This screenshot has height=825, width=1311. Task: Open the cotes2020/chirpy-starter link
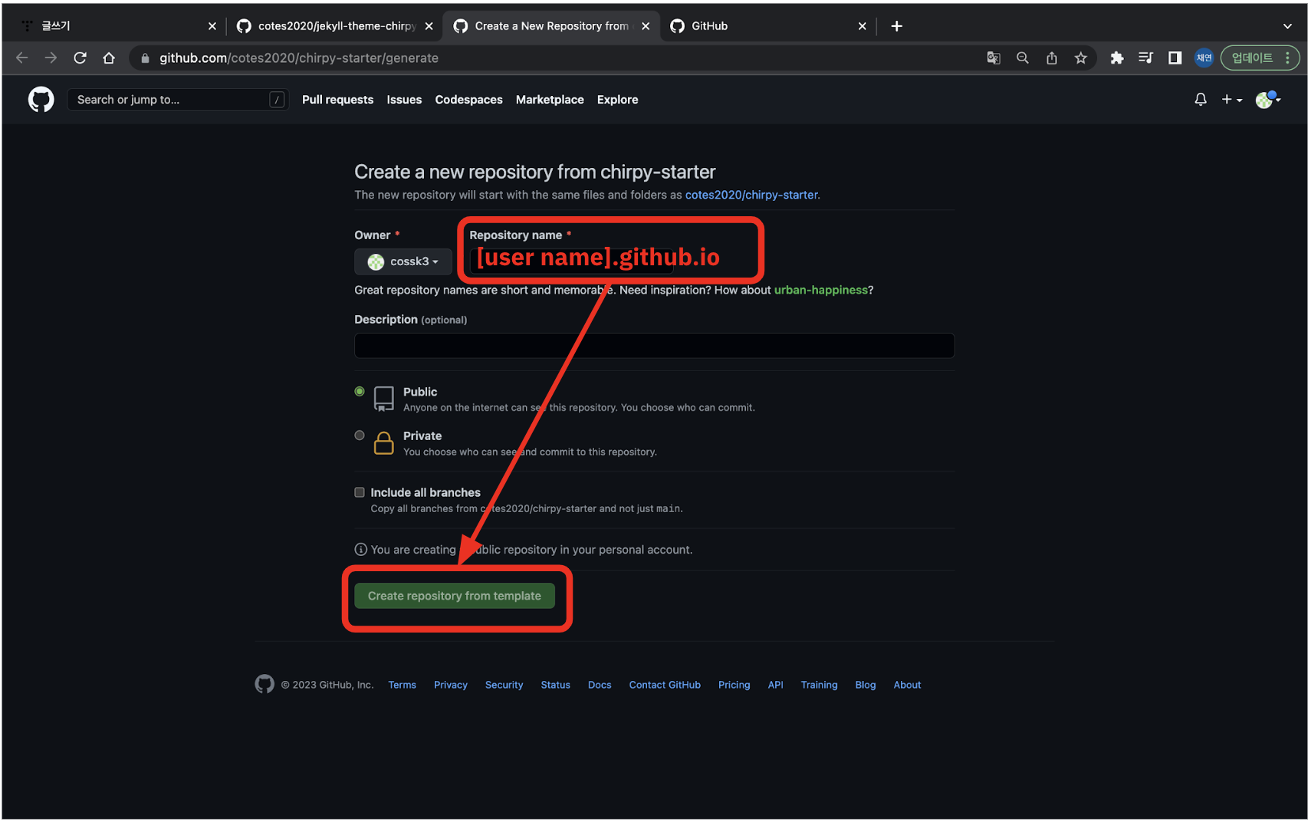[751, 195]
